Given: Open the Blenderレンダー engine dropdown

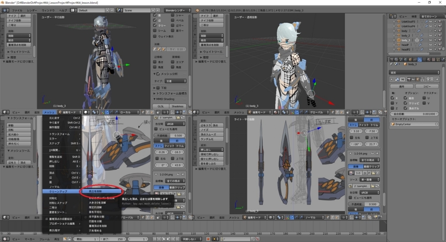Looking at the screenshot, I should pyautogui.click(x=177, y=10).
